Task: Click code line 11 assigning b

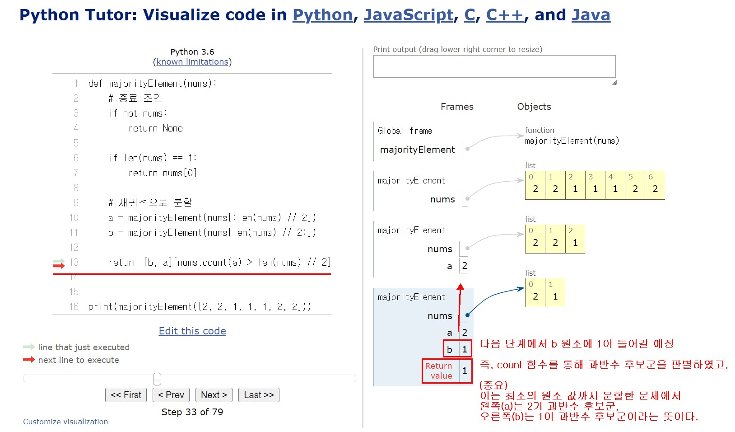Action: [212, 233]
